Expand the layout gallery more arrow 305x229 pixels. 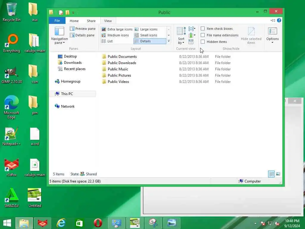169,41
